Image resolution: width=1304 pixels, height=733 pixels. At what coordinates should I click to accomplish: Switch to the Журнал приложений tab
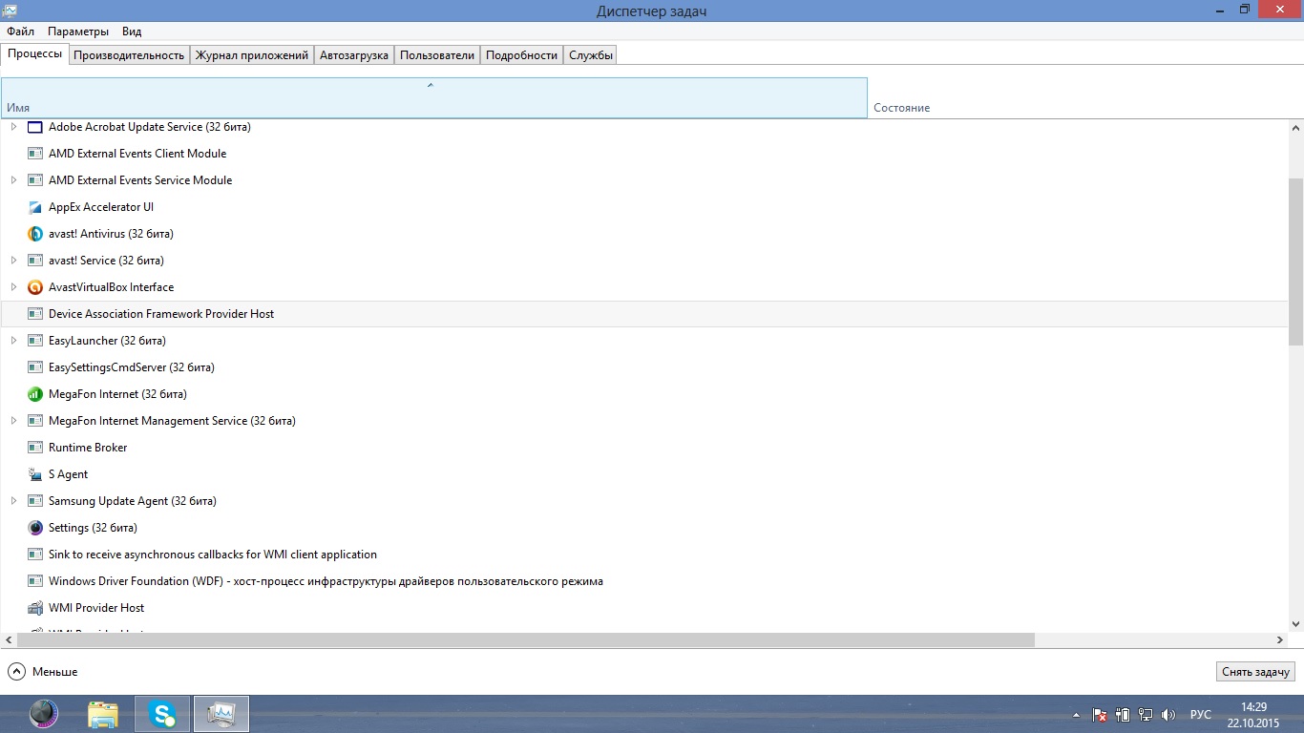252,55
